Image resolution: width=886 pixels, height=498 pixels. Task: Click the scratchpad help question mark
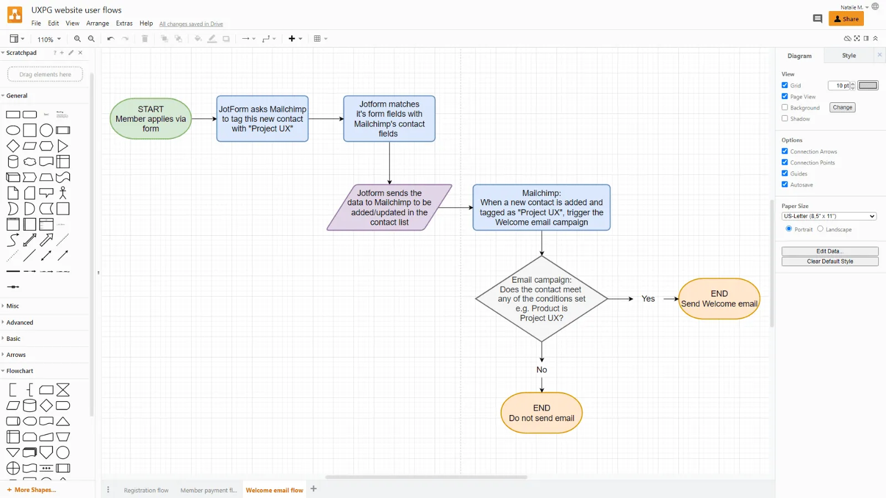[55, 53]
